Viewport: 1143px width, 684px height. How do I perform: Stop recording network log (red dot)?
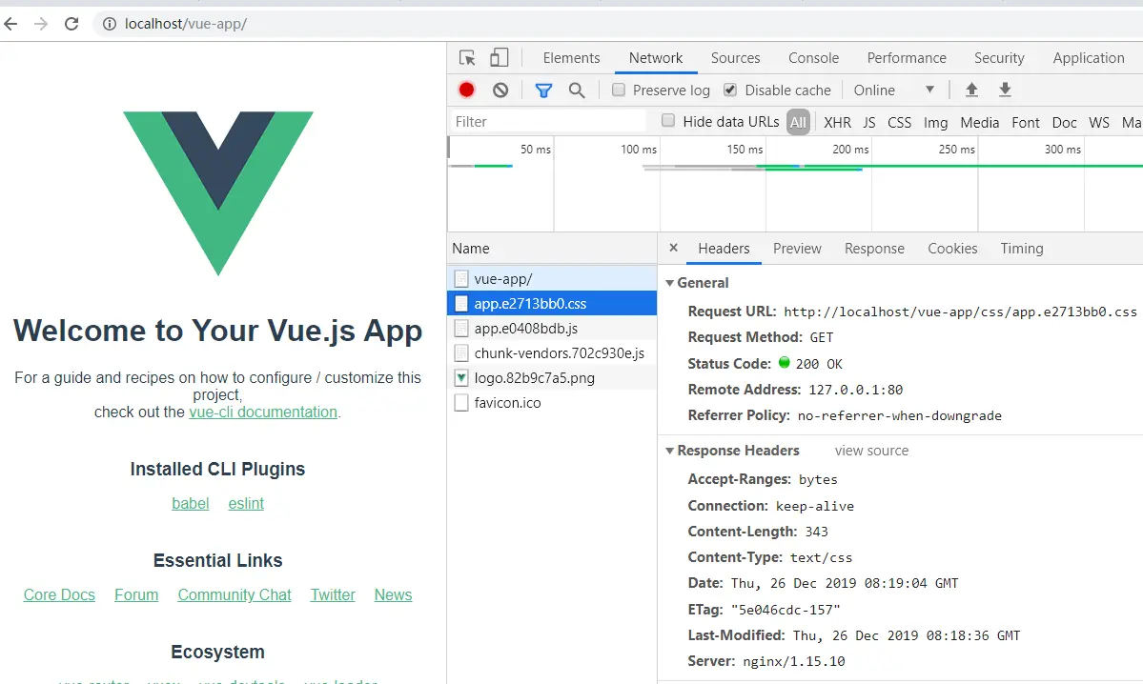(x=466, y=90)
